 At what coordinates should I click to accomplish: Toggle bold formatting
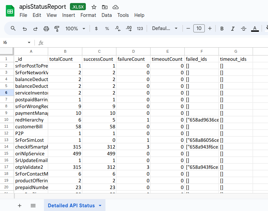coord(222,29)
